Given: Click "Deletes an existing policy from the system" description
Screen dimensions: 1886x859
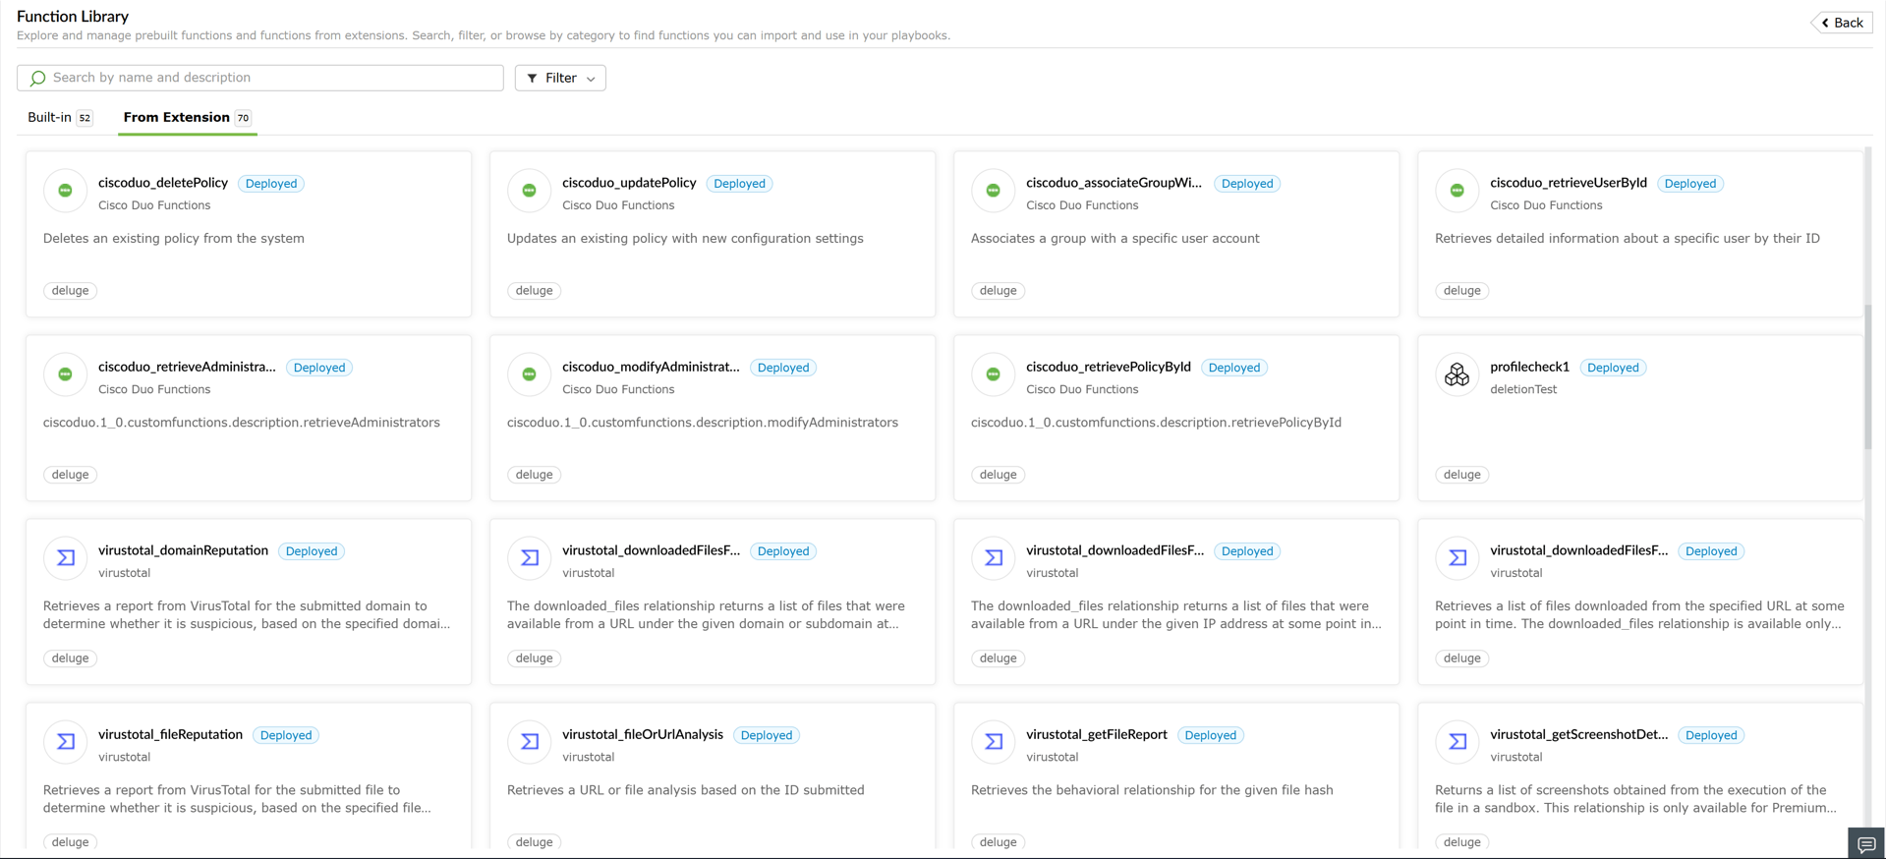Looking at the screenshot, I should [174, 239].
